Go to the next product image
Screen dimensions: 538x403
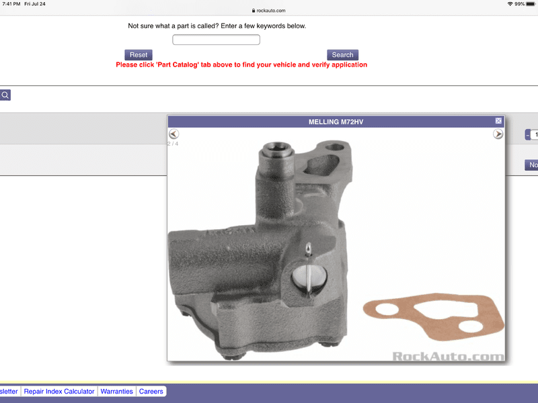click(x=498, y=134)
